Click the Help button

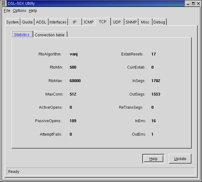[153, 159]
